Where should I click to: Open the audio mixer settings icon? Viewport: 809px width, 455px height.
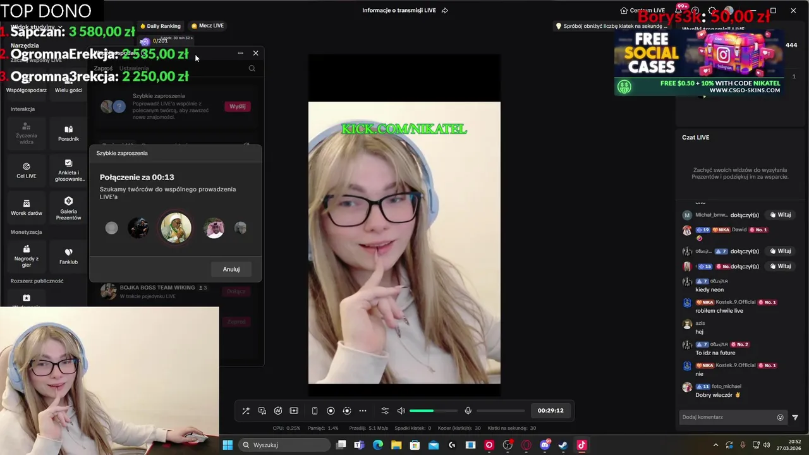385,411
